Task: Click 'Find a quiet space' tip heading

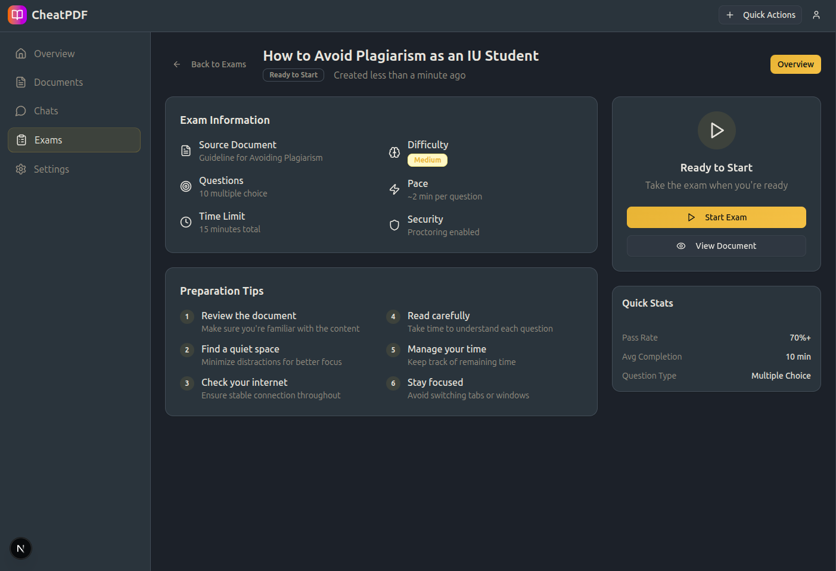Action: (240, 349)
